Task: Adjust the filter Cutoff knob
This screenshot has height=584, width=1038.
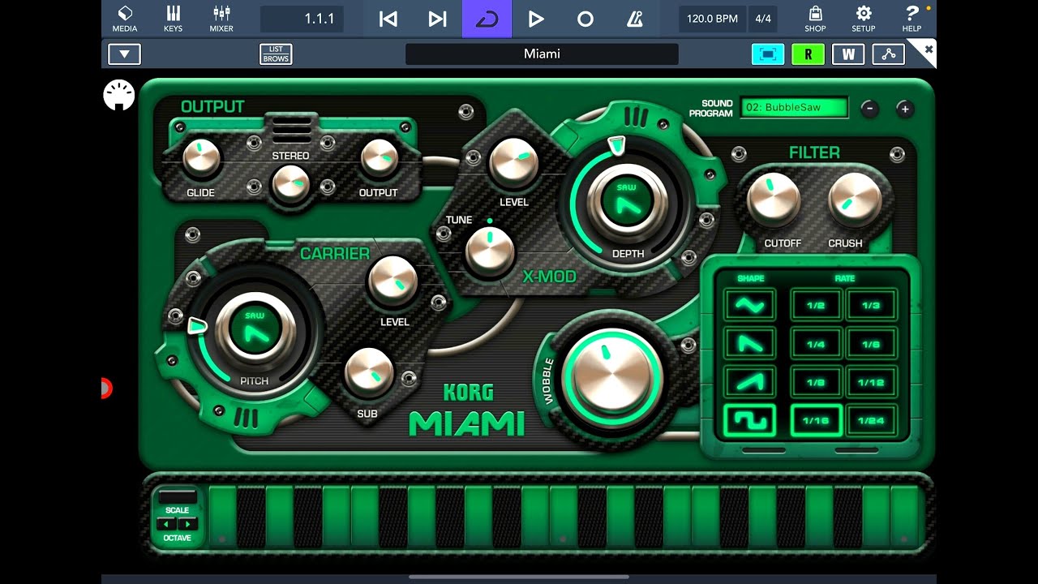Action: (x=773, y=200)
